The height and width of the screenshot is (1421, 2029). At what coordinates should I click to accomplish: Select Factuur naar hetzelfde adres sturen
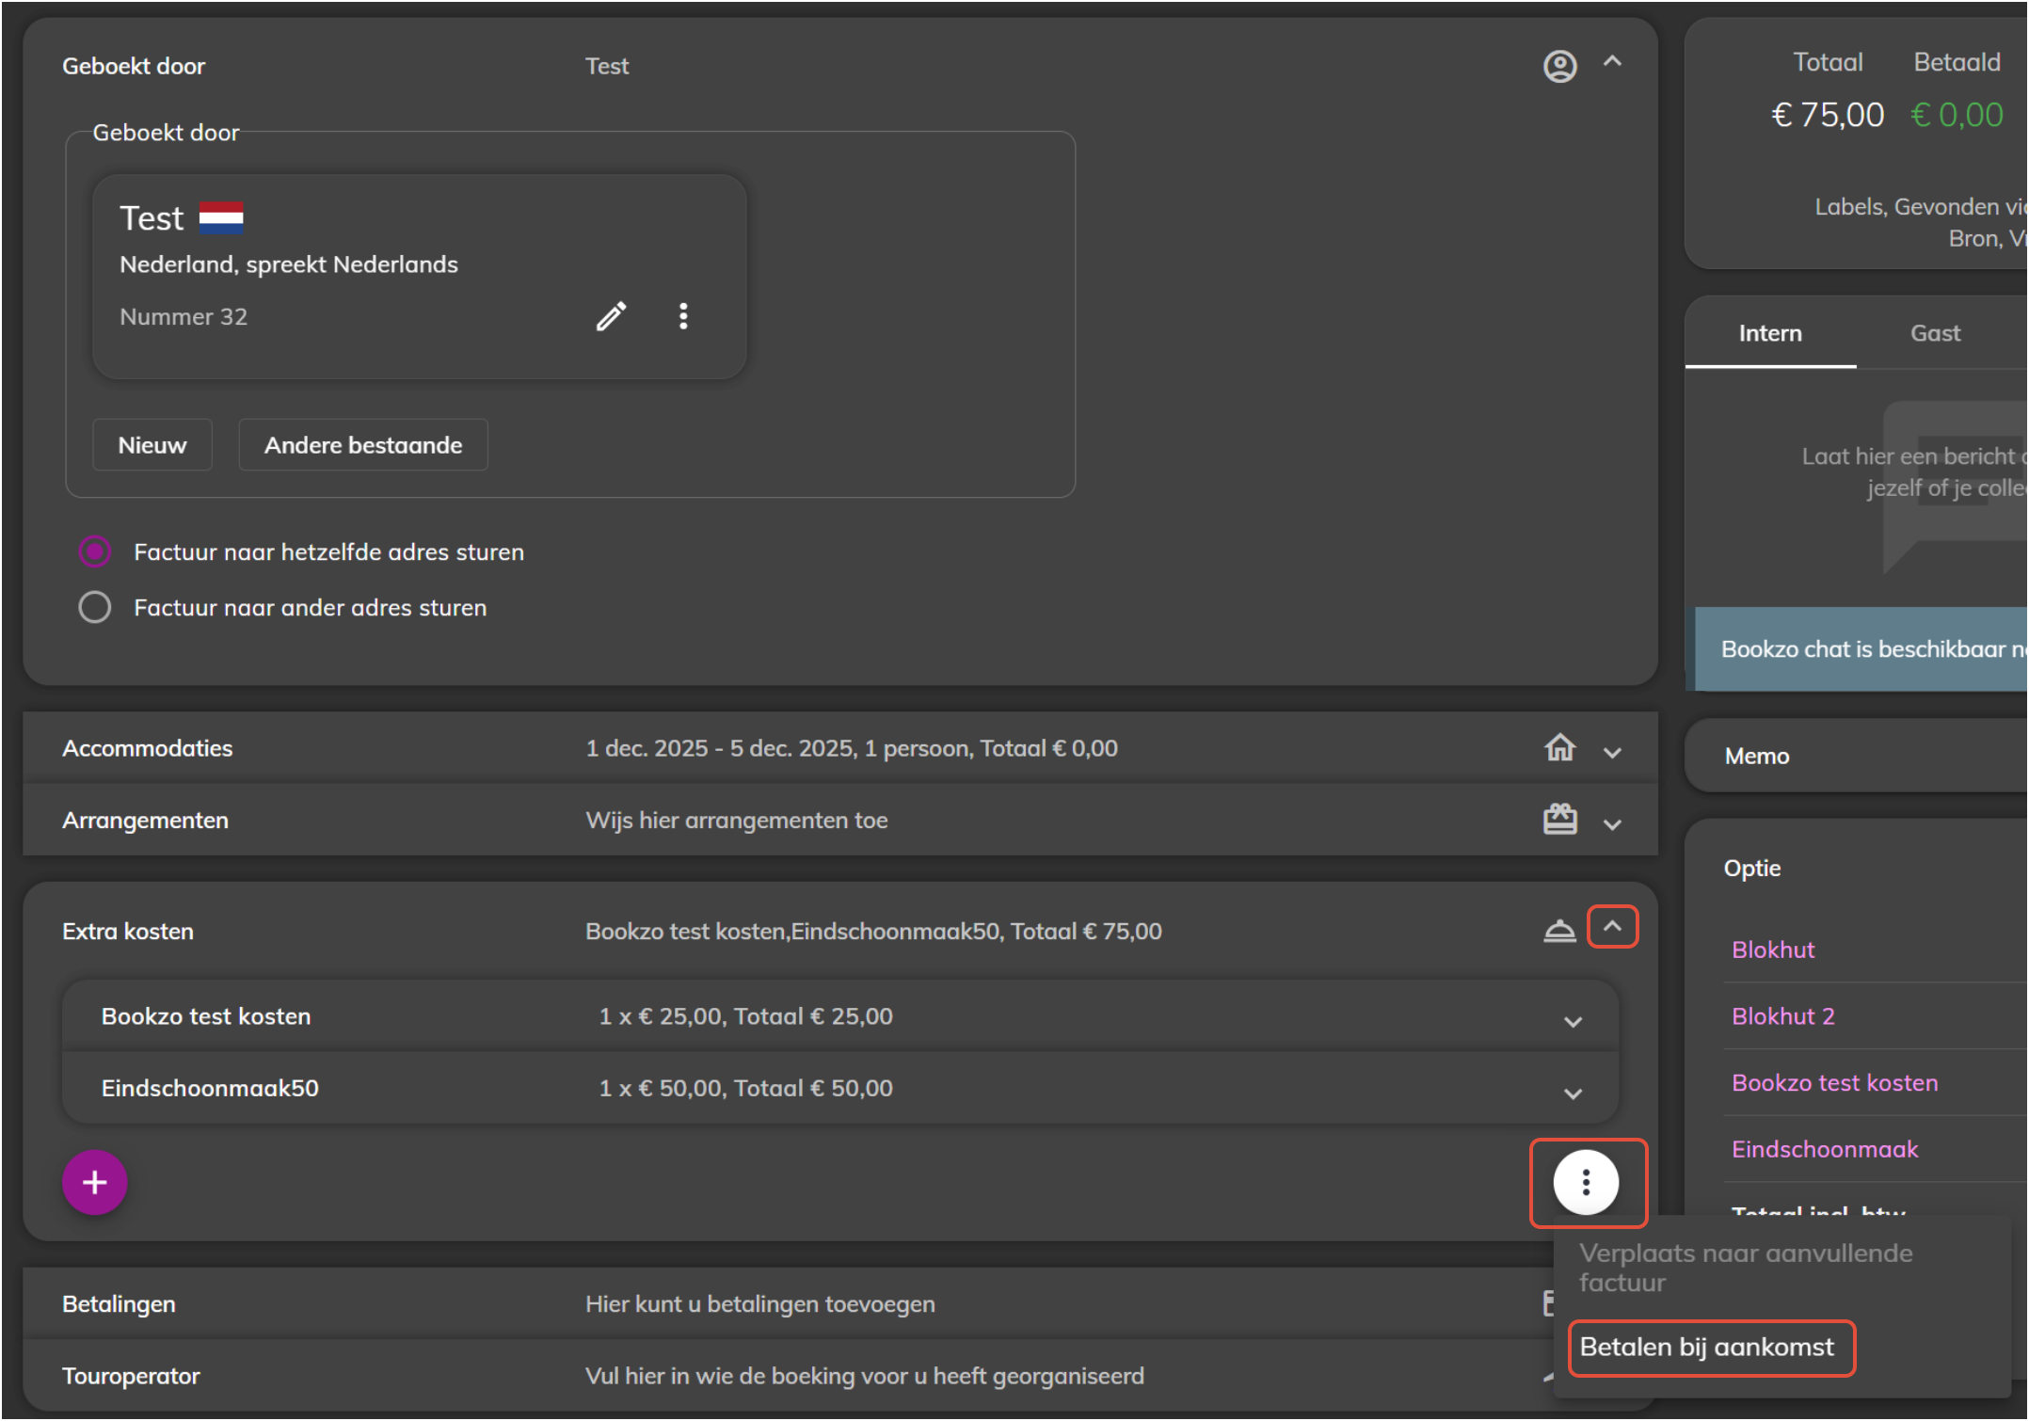point(95,551)
